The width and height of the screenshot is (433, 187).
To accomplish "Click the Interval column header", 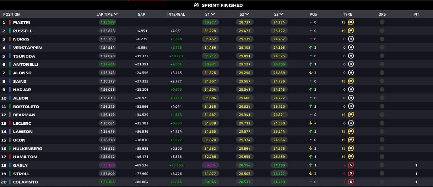I will point(176,15).
